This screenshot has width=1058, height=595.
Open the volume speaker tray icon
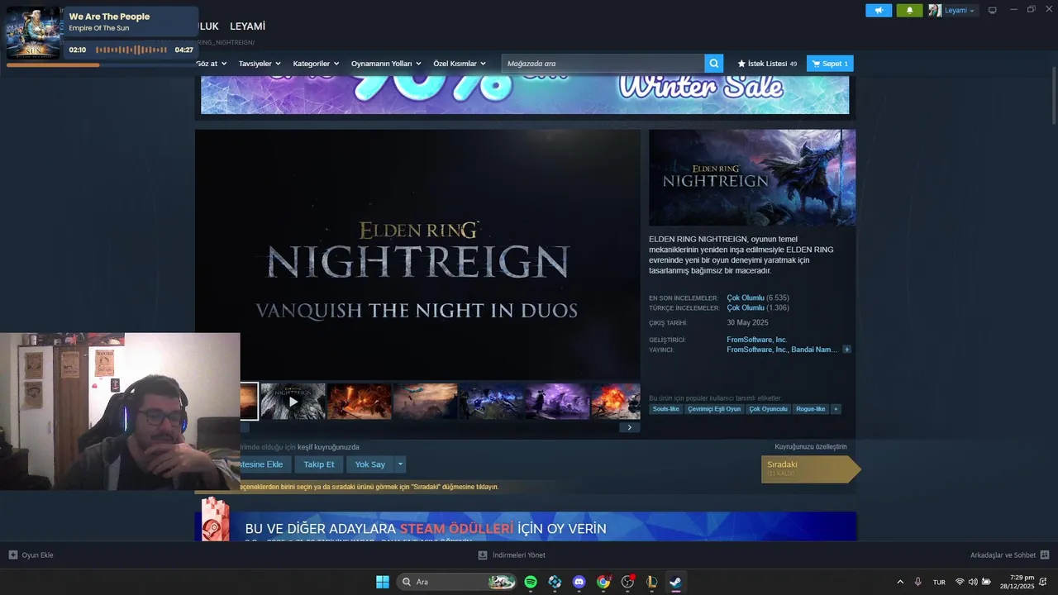click(x=973, y=582)
